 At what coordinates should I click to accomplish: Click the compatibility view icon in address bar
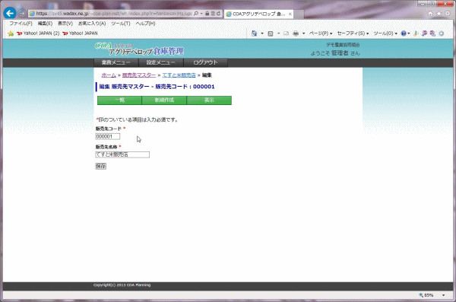coord(213,14)
